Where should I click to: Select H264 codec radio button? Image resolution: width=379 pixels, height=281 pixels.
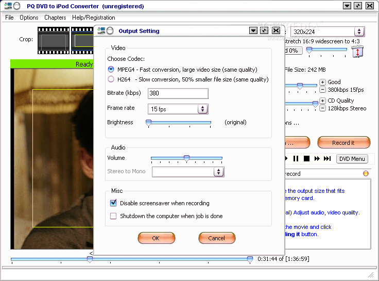click(111, 79)
